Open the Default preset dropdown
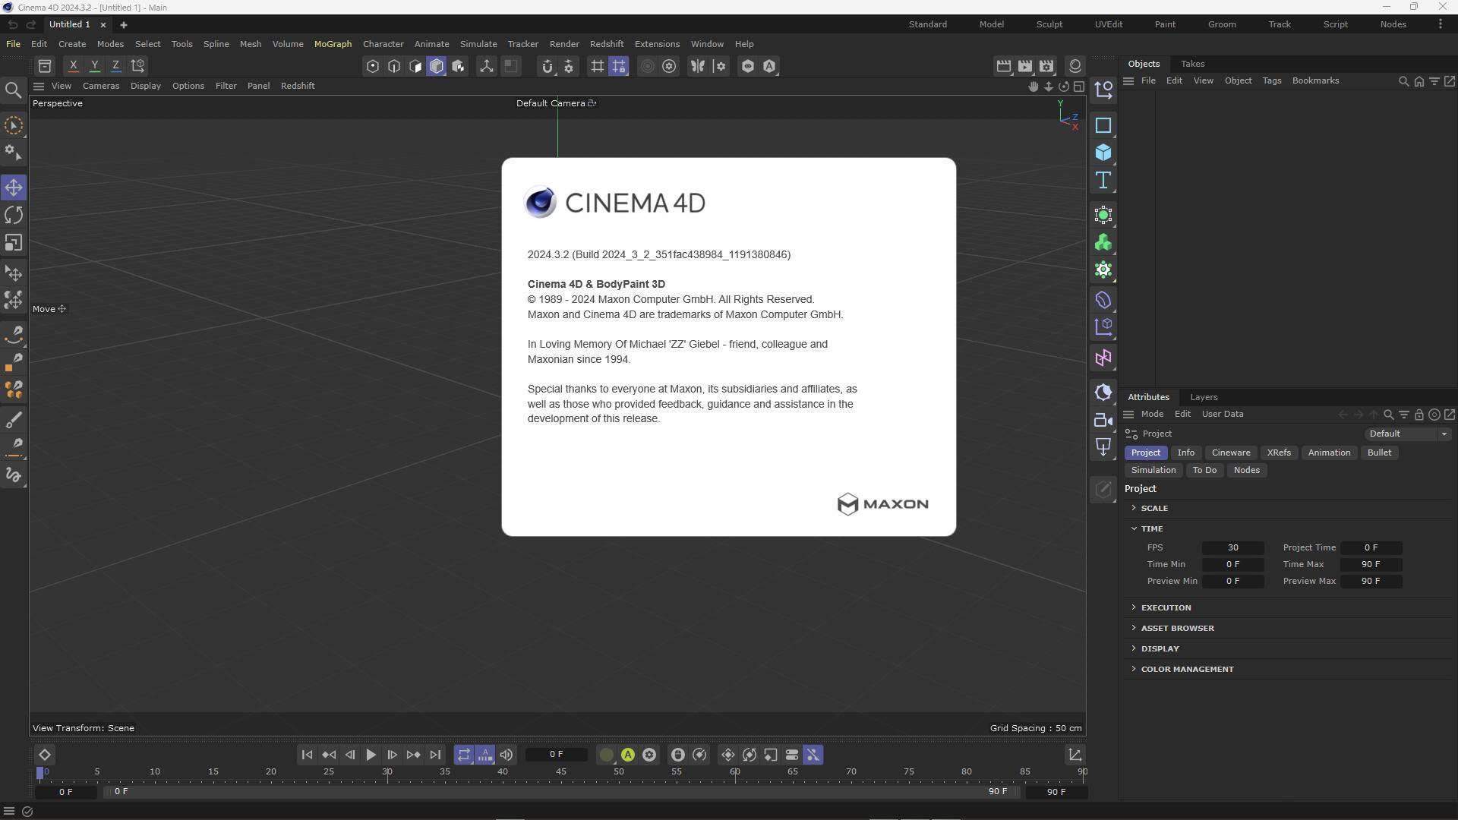Image resolution: width=1458 pixels, height=820 pixels. (1408, 434)
